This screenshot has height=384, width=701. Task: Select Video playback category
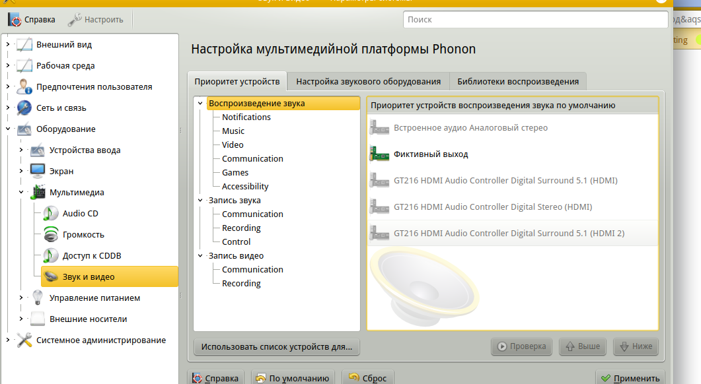coord(233,144)
